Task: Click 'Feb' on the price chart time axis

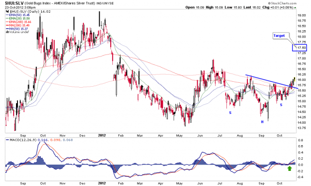Action: [121, 135]
